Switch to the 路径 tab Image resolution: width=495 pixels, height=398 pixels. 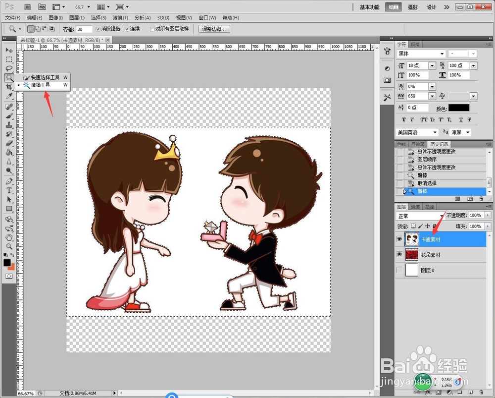tap(430, 207)
